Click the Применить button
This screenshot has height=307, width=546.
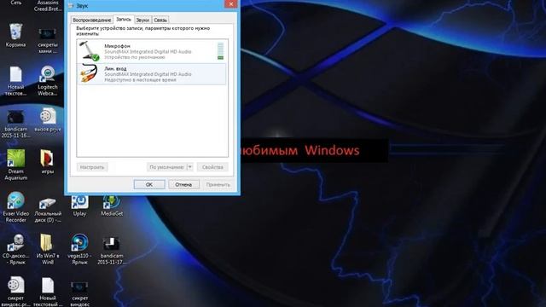tap(218, 184)
